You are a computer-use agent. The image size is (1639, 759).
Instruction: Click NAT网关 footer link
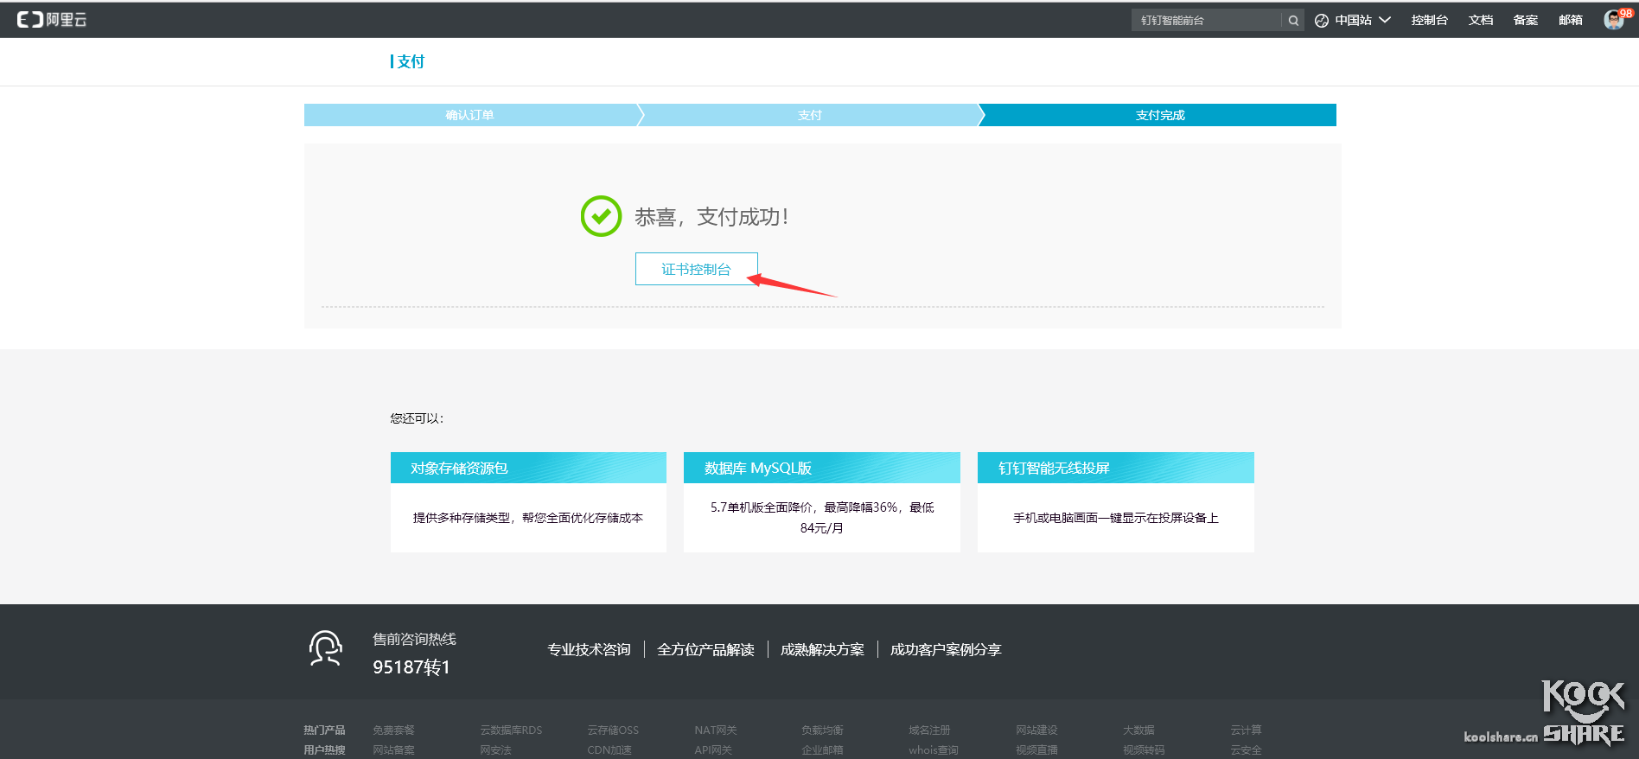(716, 730)
